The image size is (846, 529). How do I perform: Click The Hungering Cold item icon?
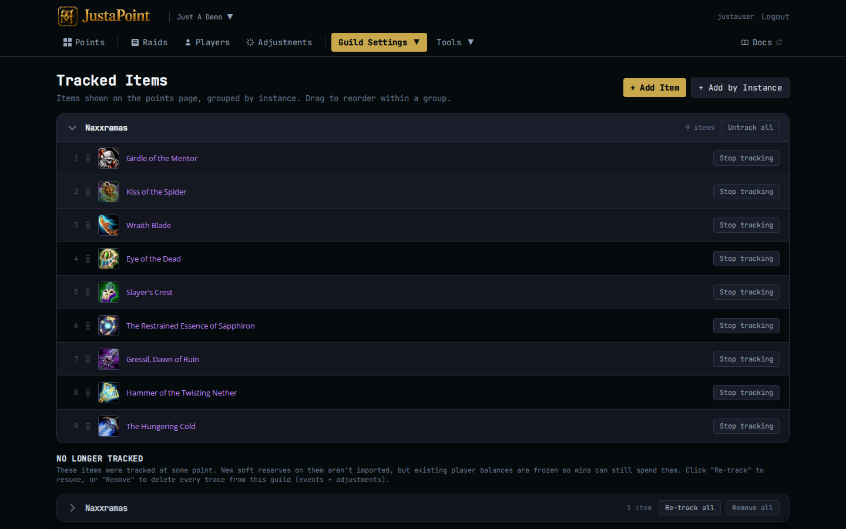tap(109, 426)
